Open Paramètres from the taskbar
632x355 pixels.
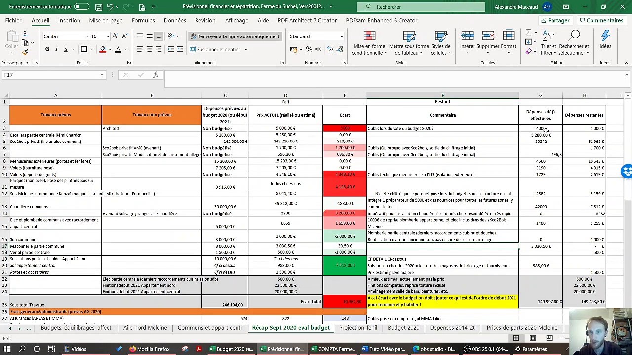tap(530, 349)
